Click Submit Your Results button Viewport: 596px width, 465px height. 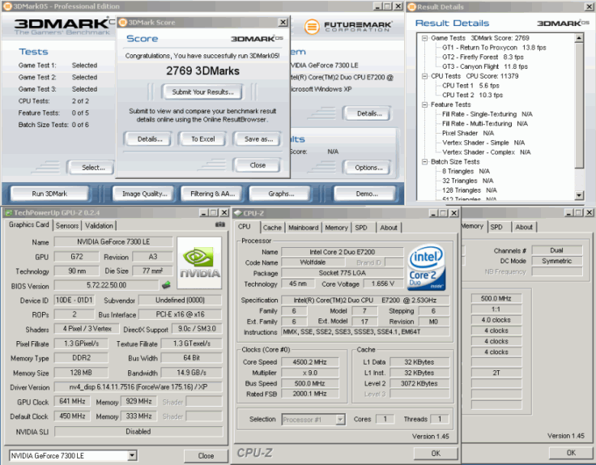pyautogui.click(x=202, y=92)
